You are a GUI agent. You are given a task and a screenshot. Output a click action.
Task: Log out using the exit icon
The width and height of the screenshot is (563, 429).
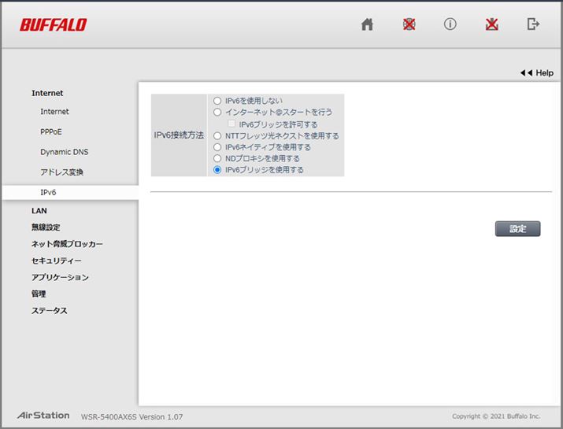pyautogui.click(x=533, y=24)
